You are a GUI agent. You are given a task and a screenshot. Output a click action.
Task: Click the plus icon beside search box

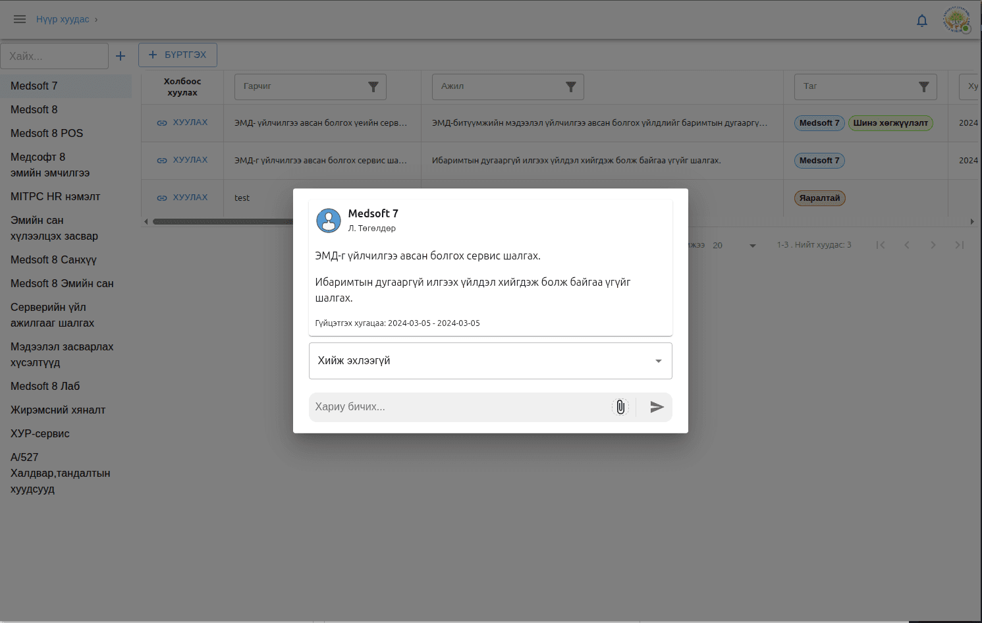(x=121, y=56)
